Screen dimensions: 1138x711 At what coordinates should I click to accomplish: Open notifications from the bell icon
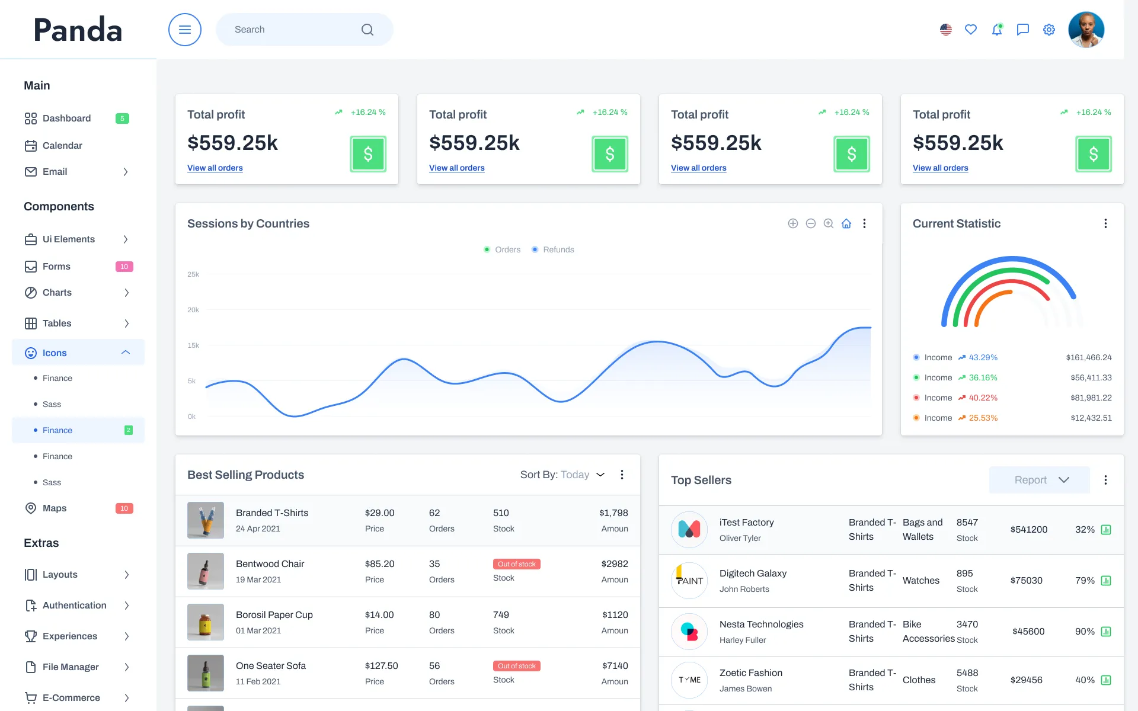click(996, 29)
